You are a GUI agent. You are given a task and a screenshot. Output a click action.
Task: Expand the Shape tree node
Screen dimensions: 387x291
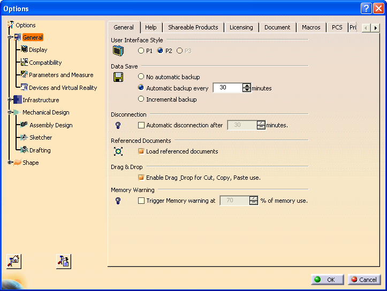(9, 163)
